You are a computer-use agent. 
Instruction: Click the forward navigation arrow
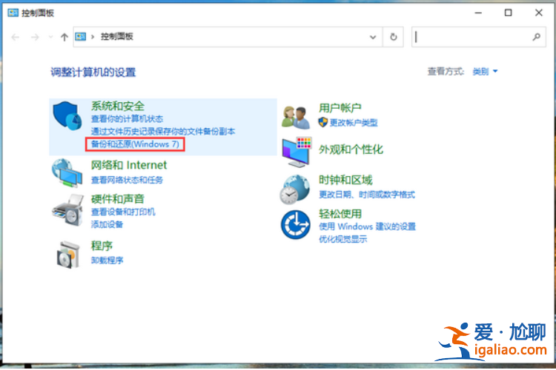click(35, 37)
